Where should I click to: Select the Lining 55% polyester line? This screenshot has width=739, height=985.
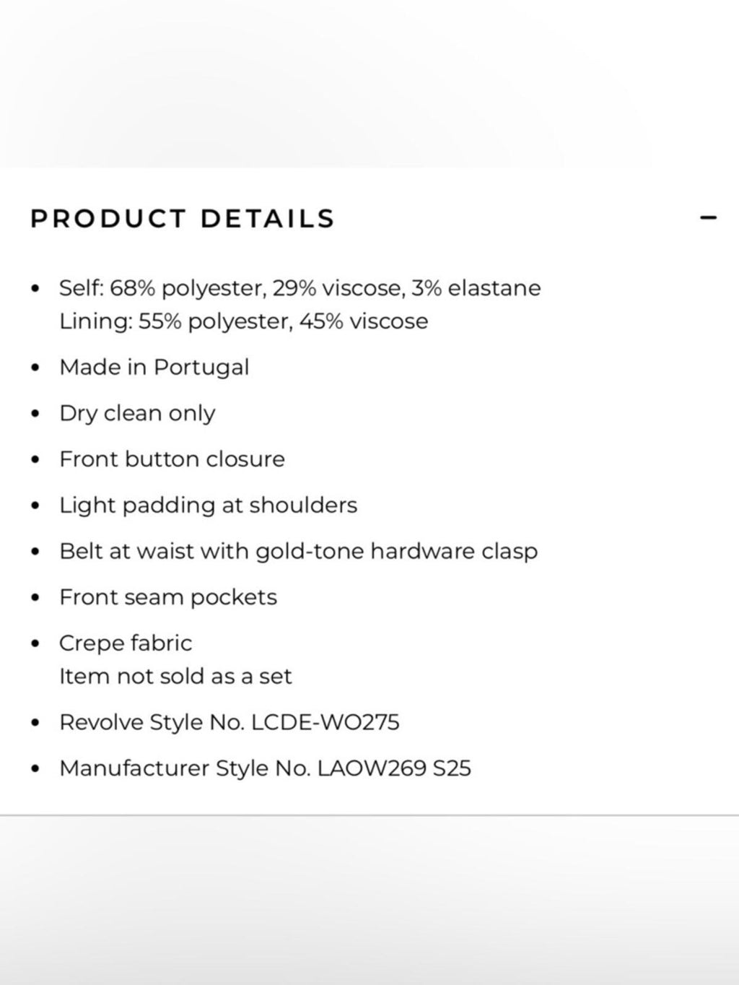pos(244,321)
